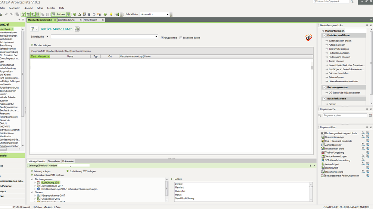Viewport: 373px width, 209px height.
Task: Open the Fenster menu
Action: pyautogui.click(x=51, y=8)
